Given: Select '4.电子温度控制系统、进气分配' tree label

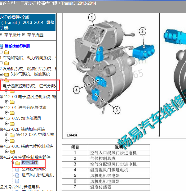Looking at the screenshot, I should point(28,86).
